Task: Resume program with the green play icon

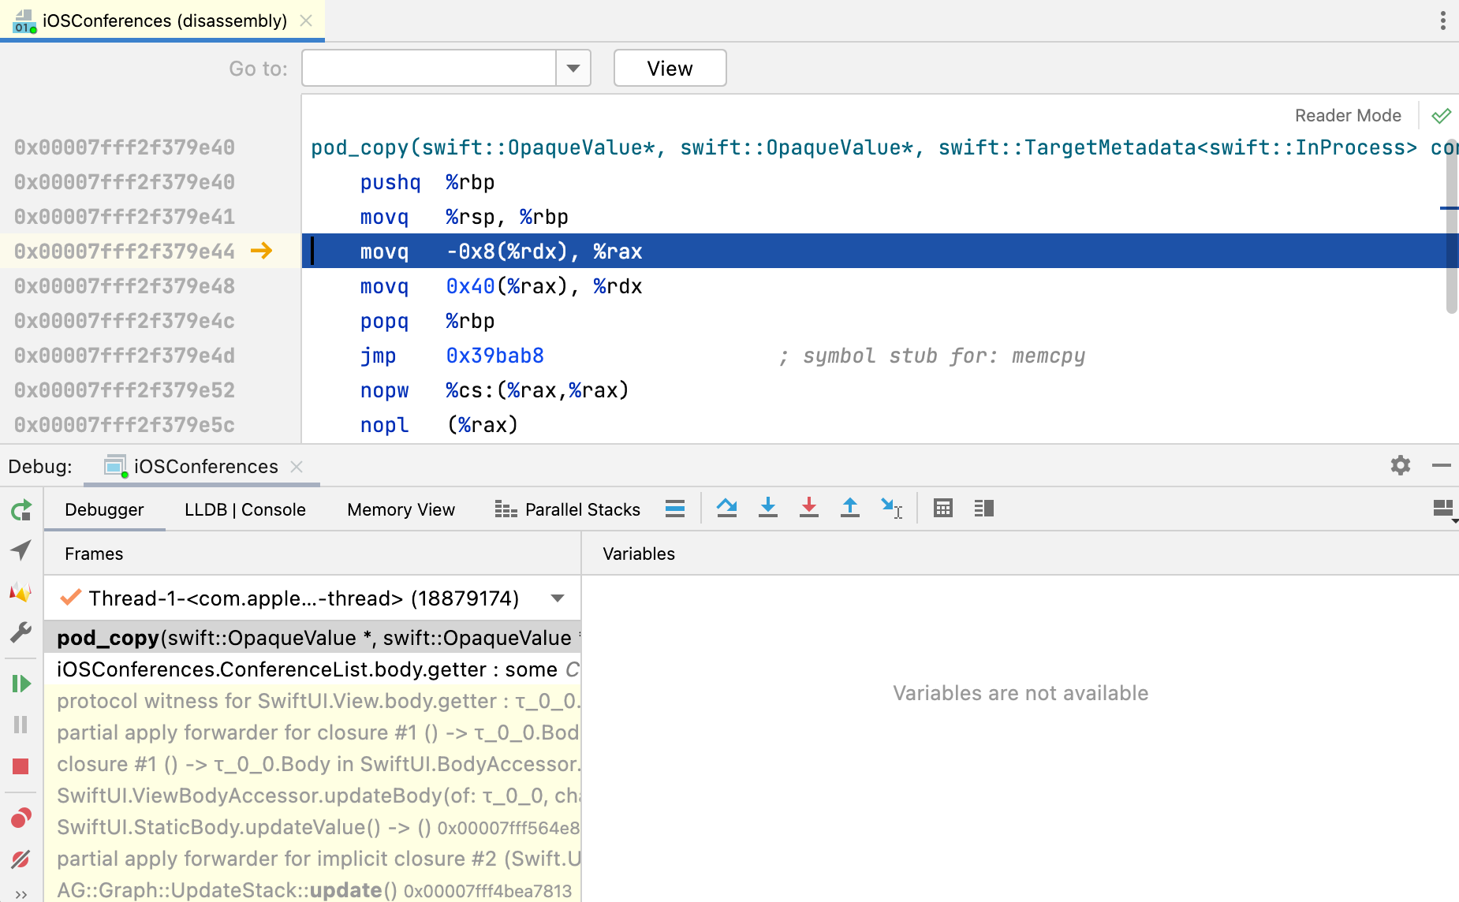Action: (21, 684)
